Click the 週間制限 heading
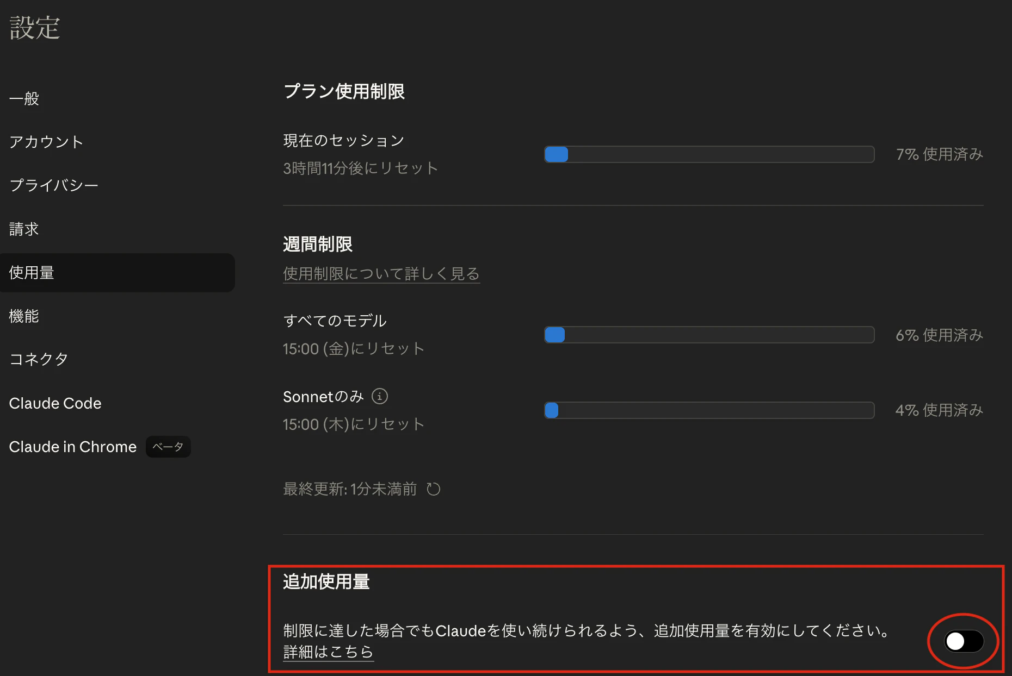This screenshot has width=1012, height=676. coord(318,245)
